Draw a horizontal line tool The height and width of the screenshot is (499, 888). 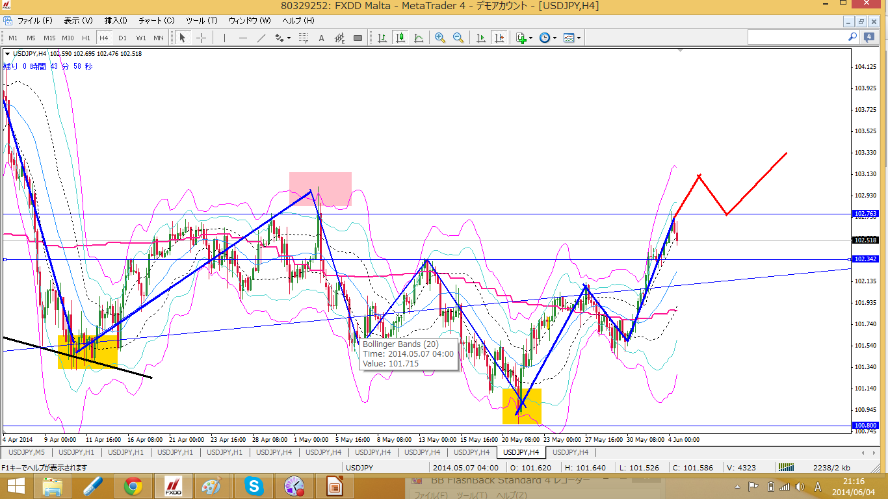coord(242,38)
